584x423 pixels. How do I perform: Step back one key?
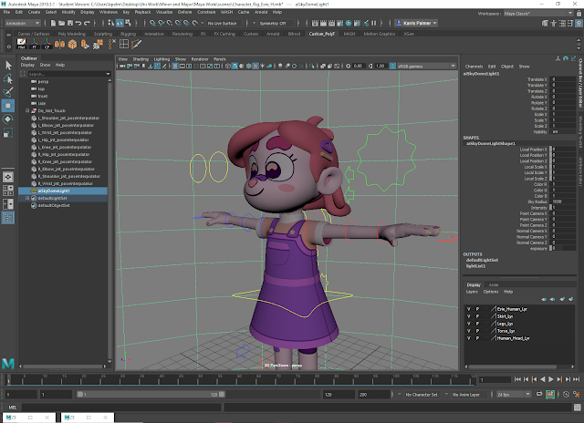click(535, 379)
